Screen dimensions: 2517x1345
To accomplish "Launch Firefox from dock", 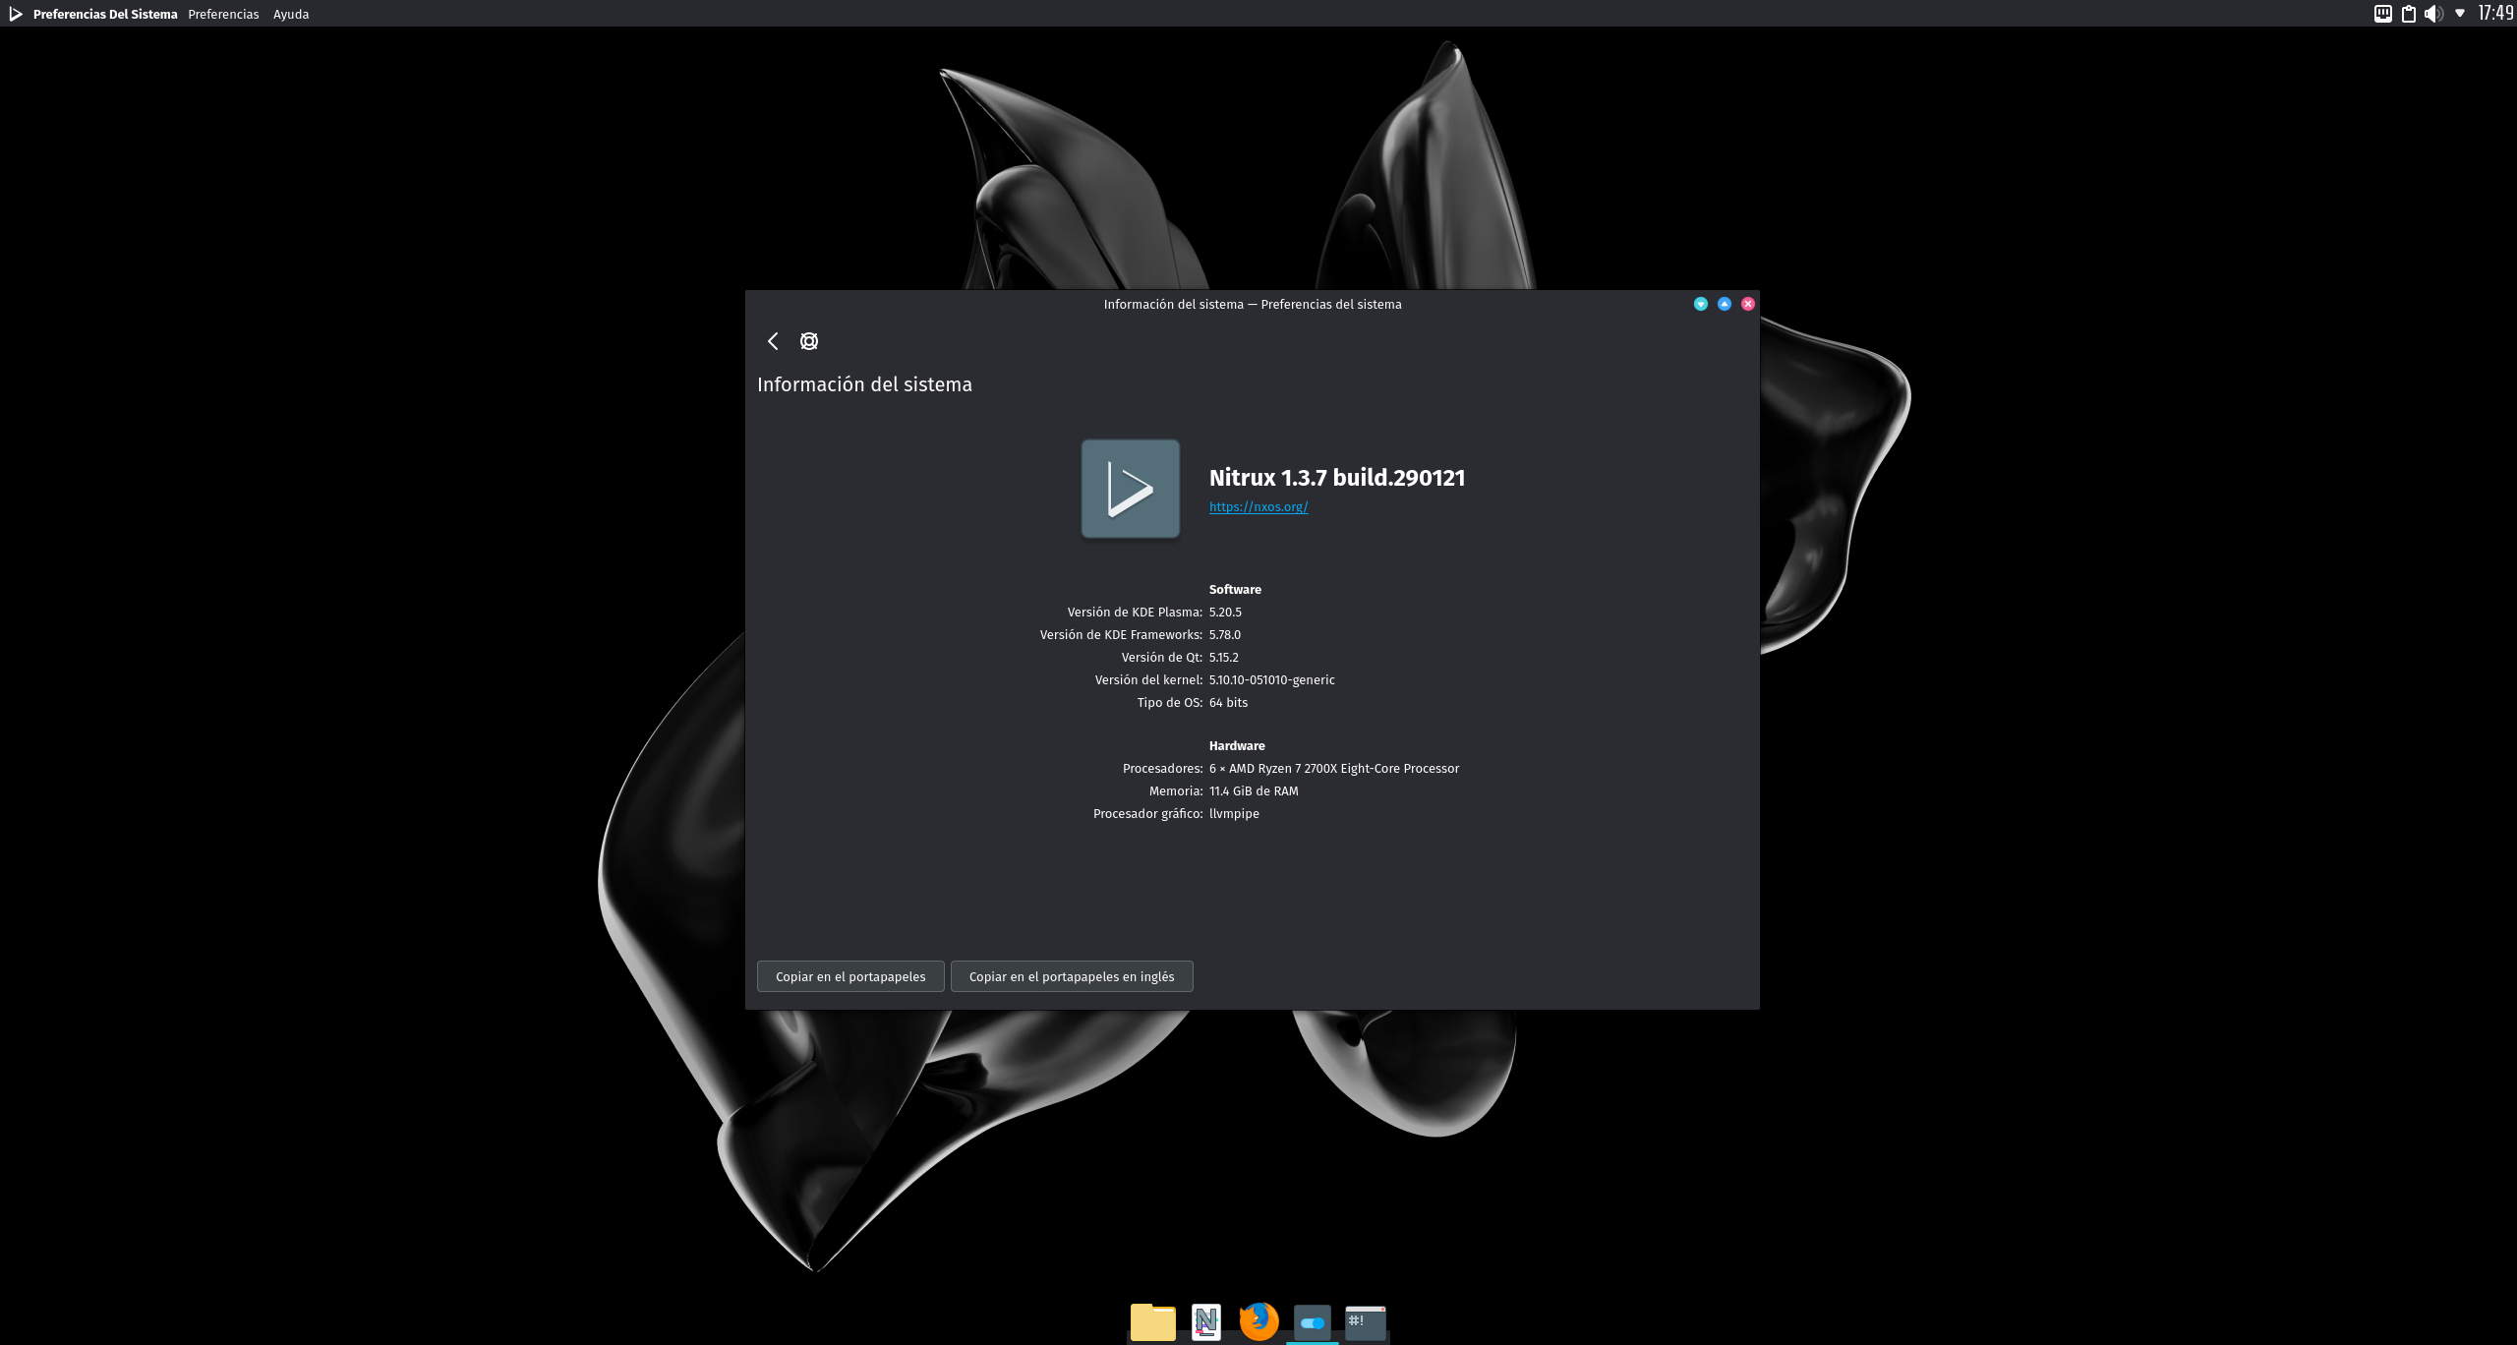I will (1259, 1321).
